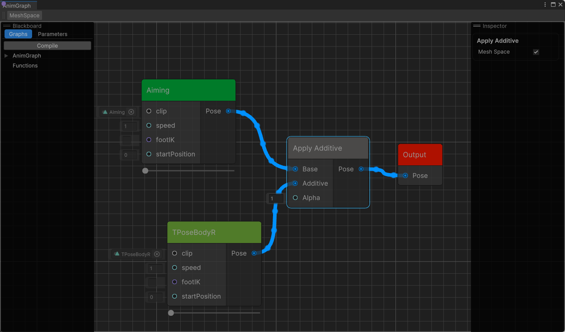Select the Functions item in the Blackboard
The image size is (565, 332).
(x=25, y=65)
